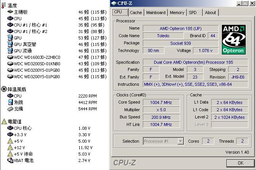This screenshot has height=170, width=256.
Task: Click the 溫度 thermometer section icon
Action: [x=4, y=5]
